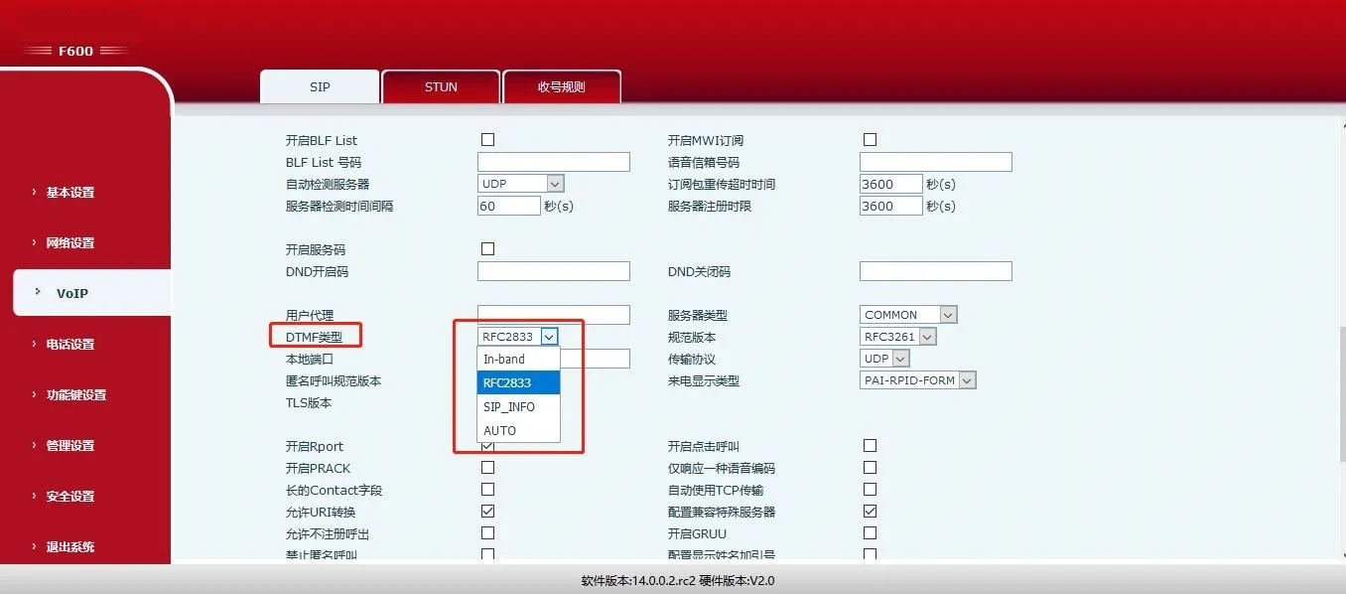
Task: Open 功能键设置 in the sidebar
Action: [74, 394]
